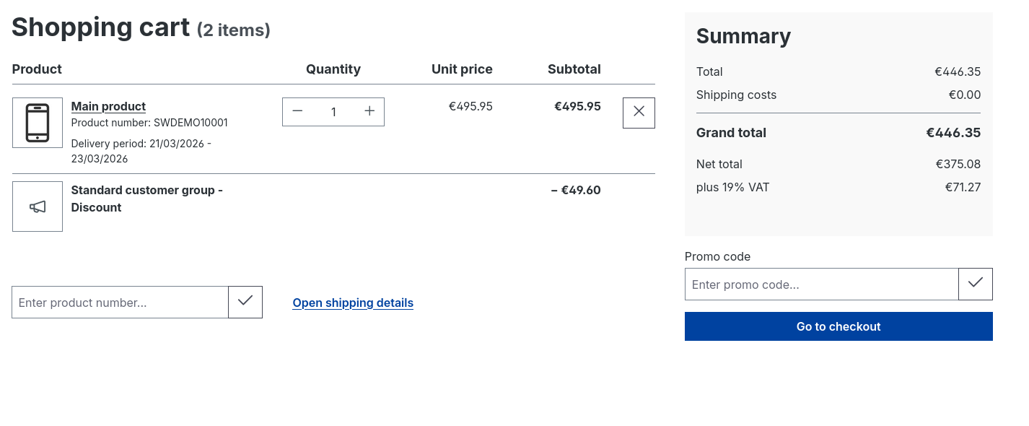Click the megaphone discount icon
The width and height of the screenshot is (1029, 426).
click(x=37, y=206)
